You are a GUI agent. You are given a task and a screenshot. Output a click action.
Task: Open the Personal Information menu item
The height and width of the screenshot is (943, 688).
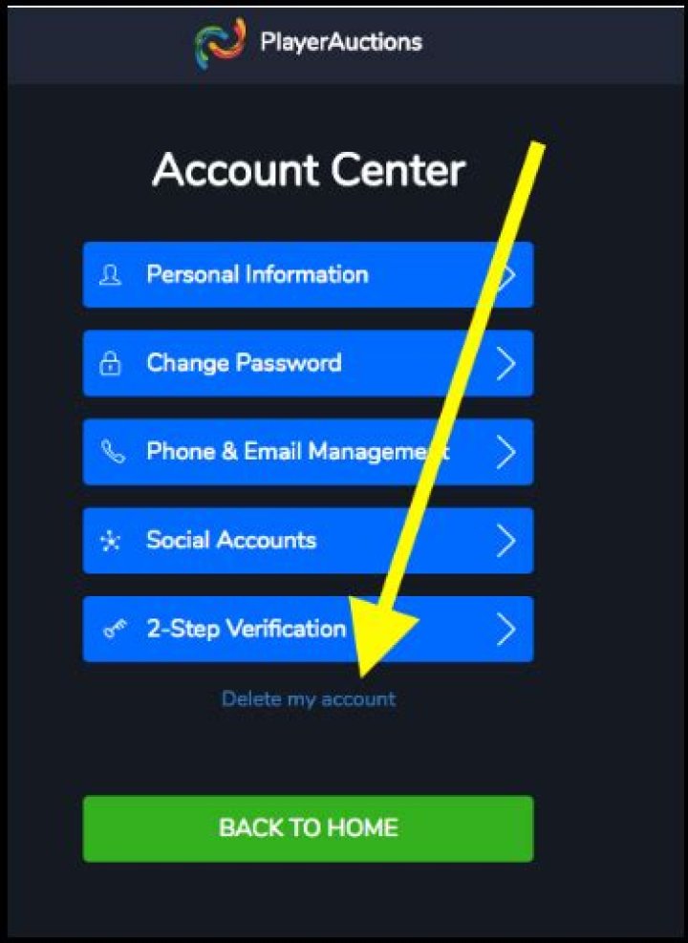click(x=308, y=275)
